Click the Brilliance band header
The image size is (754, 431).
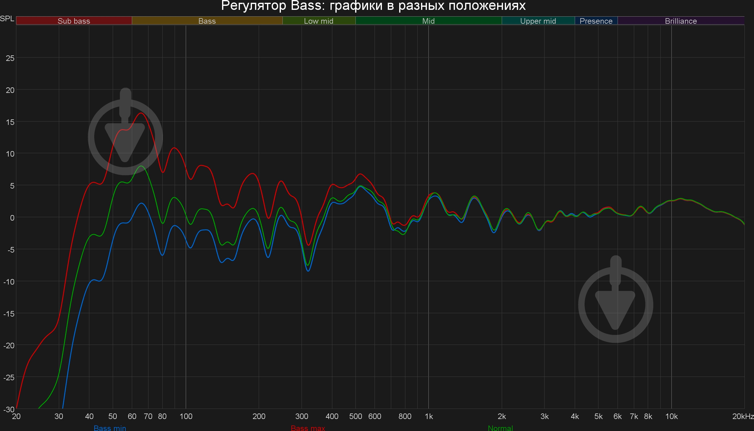pos(681,21)
